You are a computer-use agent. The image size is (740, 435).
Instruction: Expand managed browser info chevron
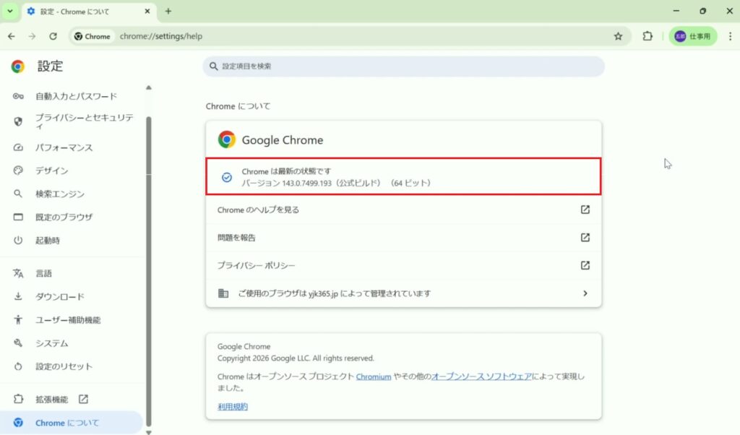point(585,293)
